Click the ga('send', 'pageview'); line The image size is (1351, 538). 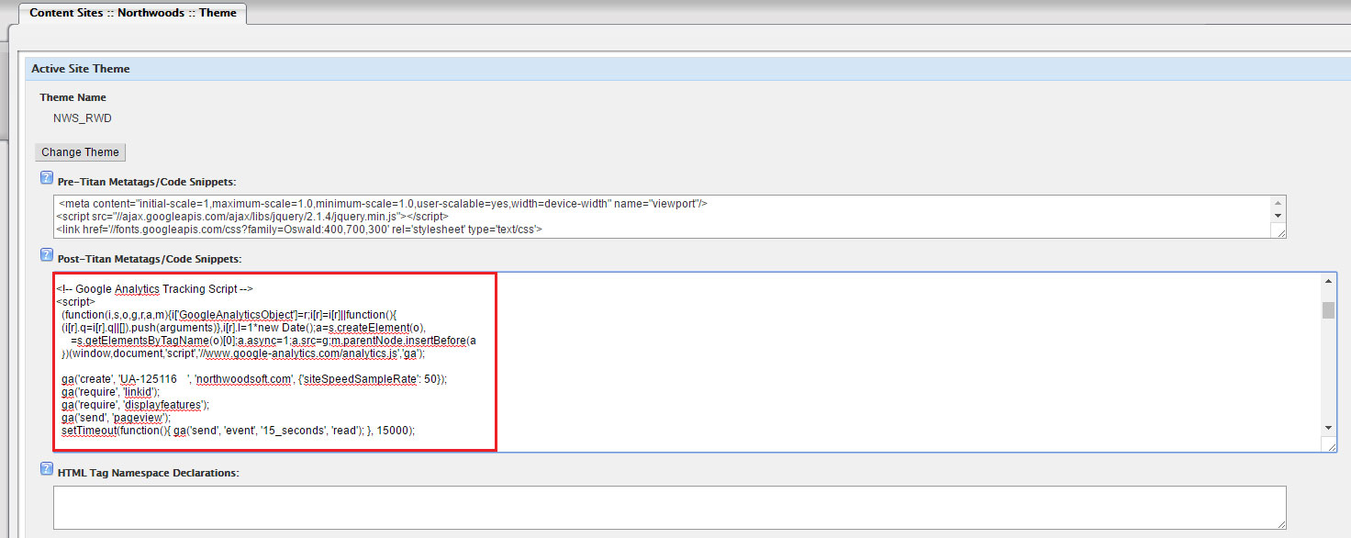pos(116,417)
